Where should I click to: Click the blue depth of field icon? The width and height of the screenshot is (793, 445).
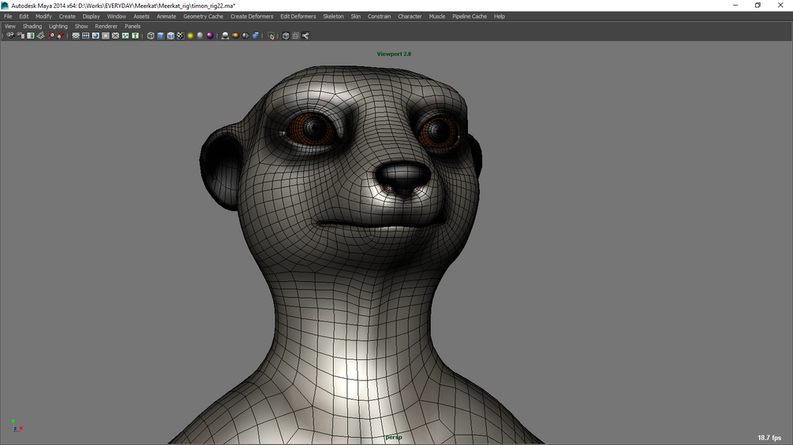[256, 35]
